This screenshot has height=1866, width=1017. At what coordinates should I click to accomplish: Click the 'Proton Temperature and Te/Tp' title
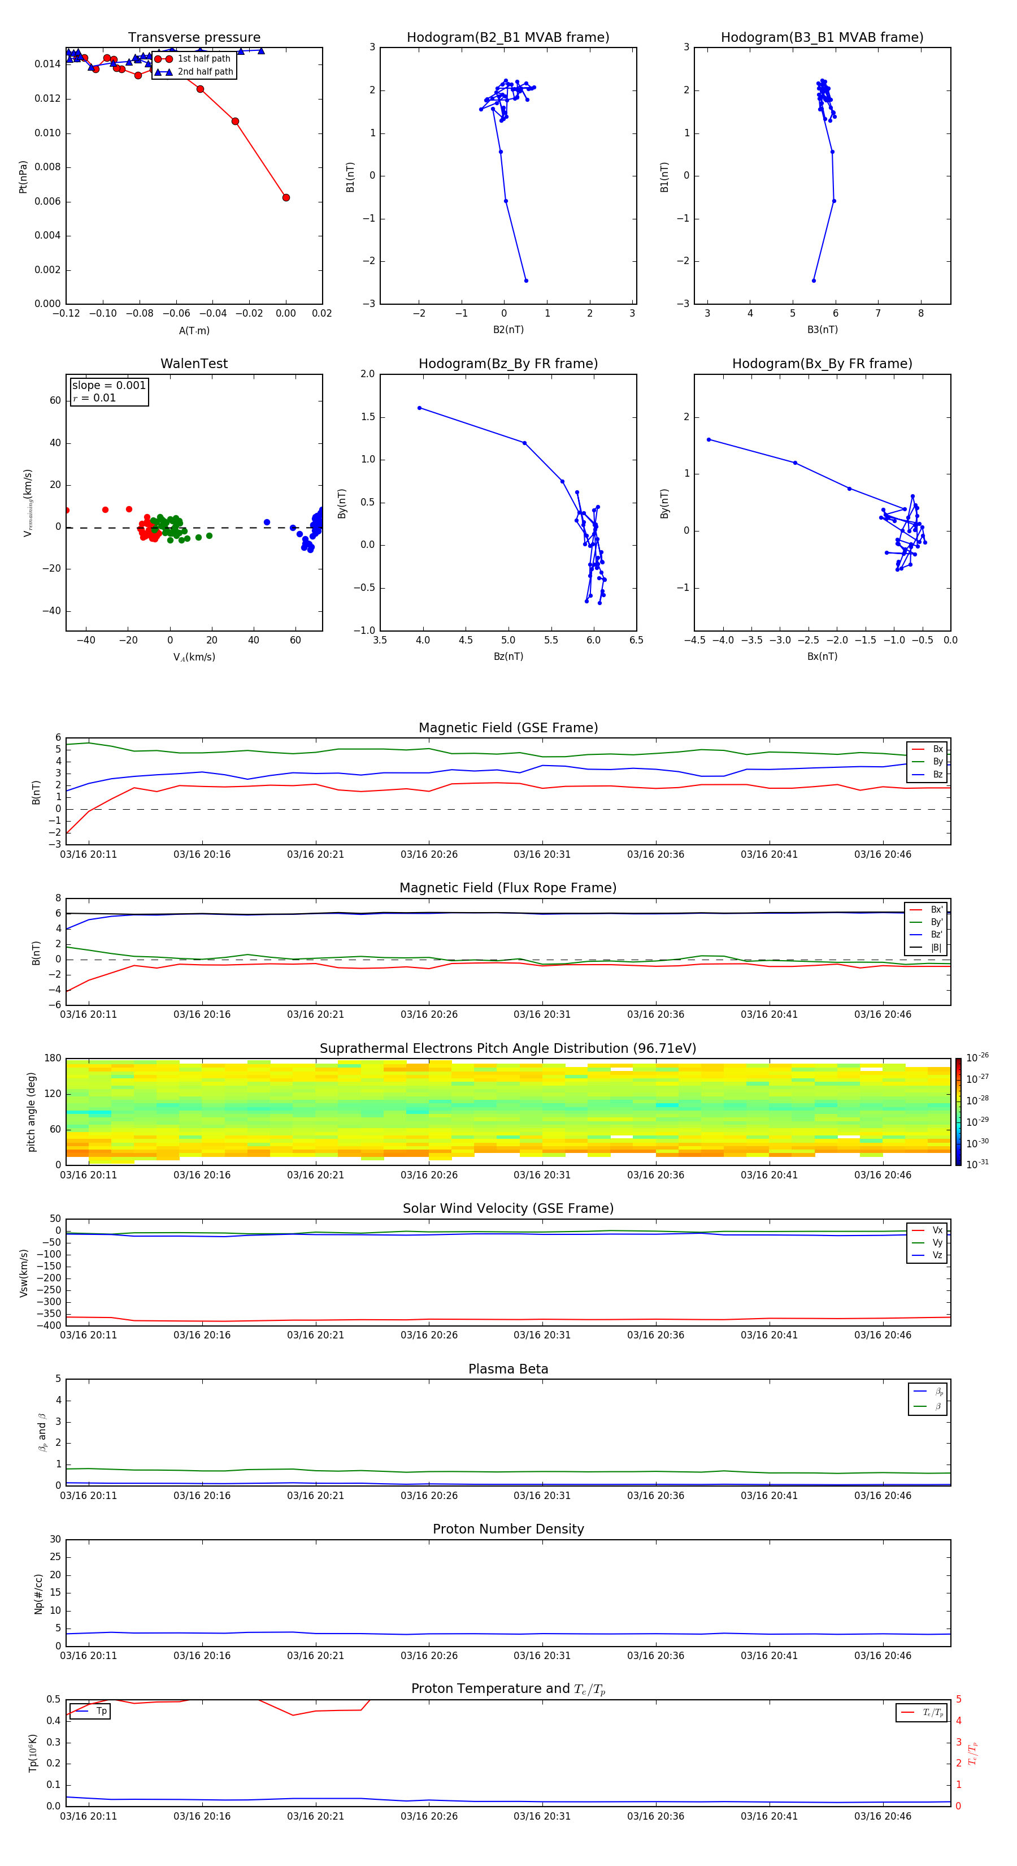pos(508,1689)
